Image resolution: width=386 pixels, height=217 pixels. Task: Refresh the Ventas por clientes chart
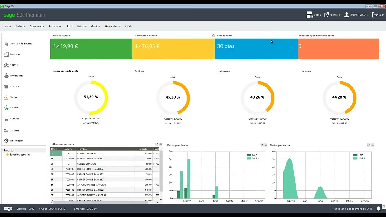coord(262,145)
